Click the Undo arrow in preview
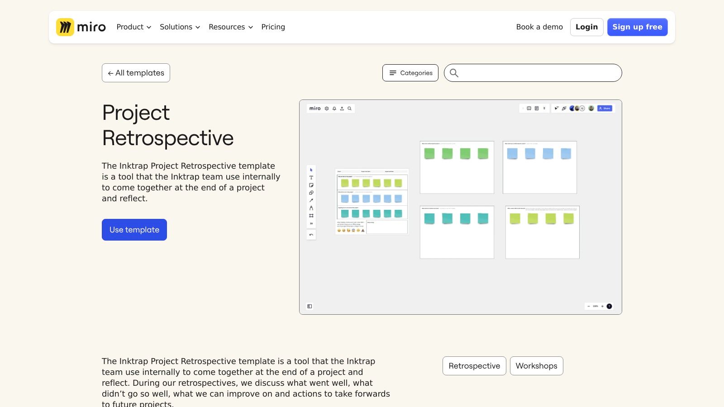This screenshot has width=724, height=407. click(311, 235)
